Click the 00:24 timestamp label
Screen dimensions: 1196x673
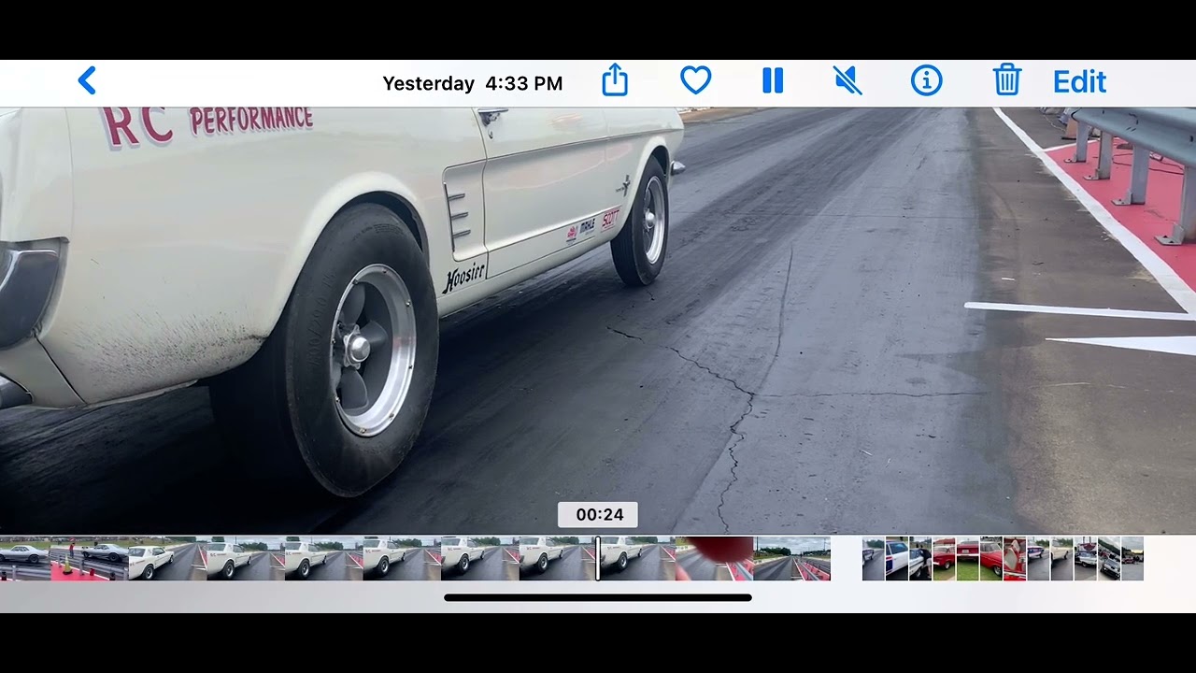598,515
